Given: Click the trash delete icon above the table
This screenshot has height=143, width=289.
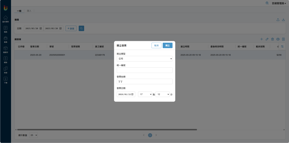Looking at the screenshot, I should (272, 39).
